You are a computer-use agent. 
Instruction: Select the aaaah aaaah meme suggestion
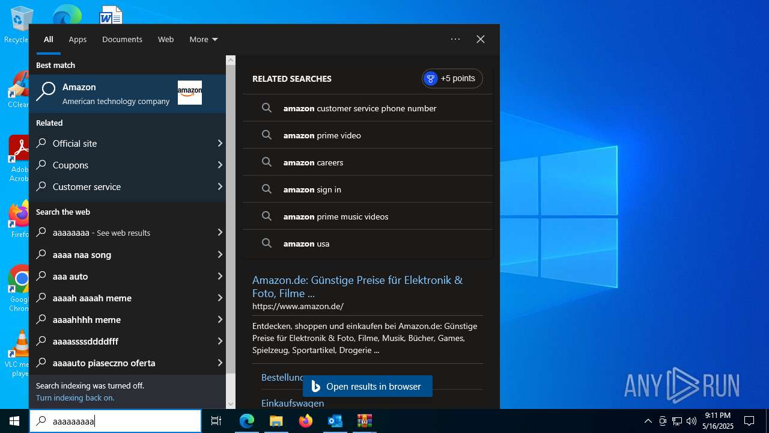(x=122, y=298)
